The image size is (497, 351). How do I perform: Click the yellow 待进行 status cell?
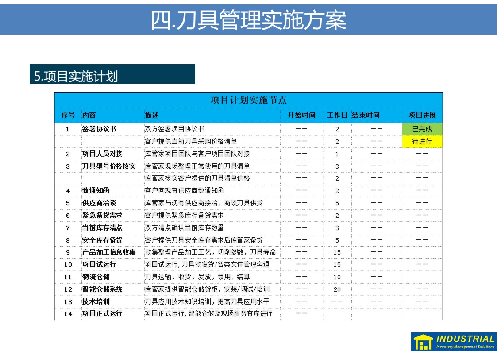pos(422,142)
